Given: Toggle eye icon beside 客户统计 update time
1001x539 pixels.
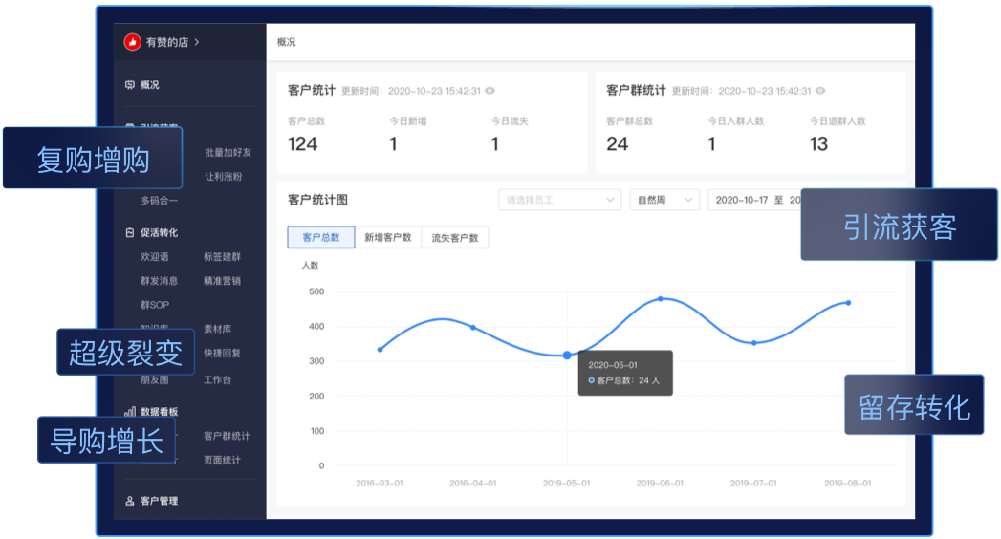Looking at the screenshot, I should click(490, 91).
